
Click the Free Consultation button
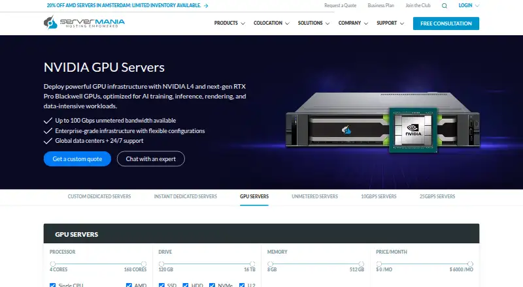pos(446,23)
